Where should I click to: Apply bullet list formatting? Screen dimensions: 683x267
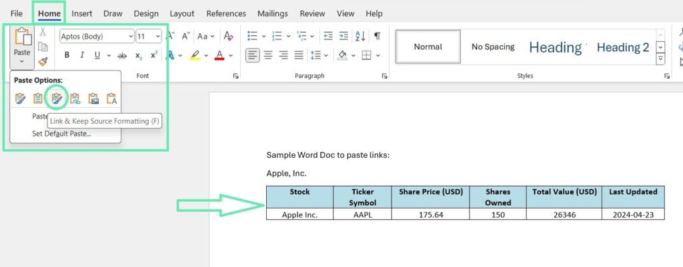click(253, 36)
